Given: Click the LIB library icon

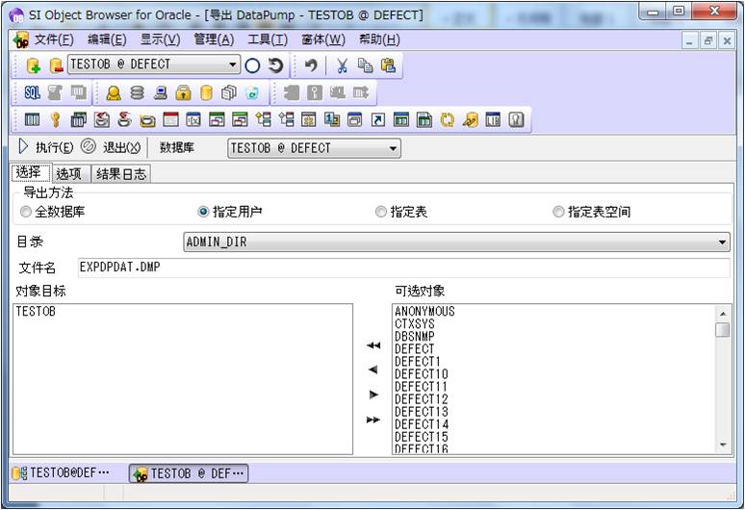Looking at the screenshot, I should pos(493,119).
